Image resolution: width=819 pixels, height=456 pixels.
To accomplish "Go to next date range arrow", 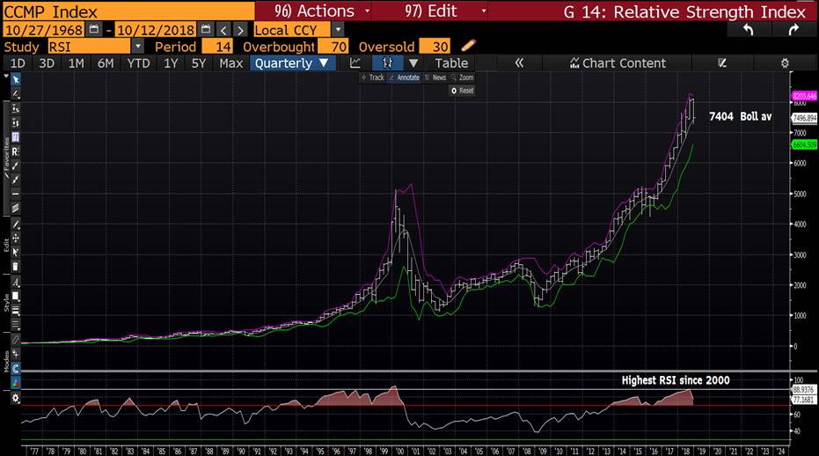I will tap(240, 30).
